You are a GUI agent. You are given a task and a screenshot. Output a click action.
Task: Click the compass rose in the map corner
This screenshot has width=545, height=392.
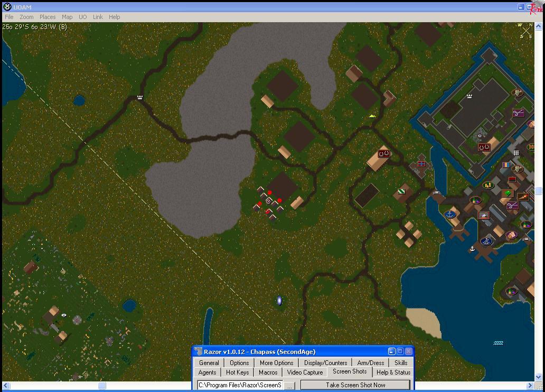click(x=525, y=31)
